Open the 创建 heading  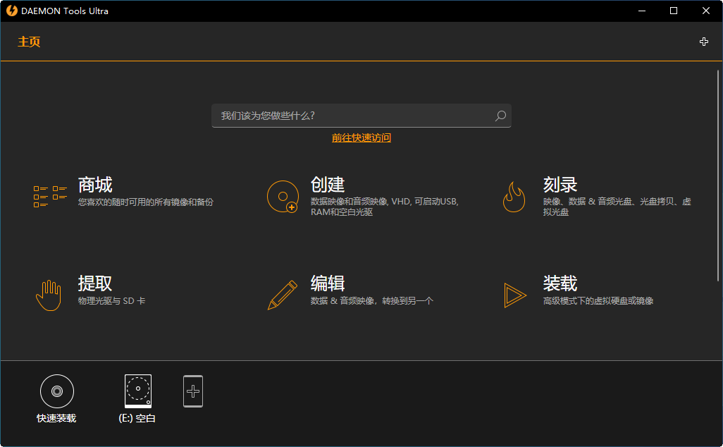pyautogui.click(x=328, y=185)
